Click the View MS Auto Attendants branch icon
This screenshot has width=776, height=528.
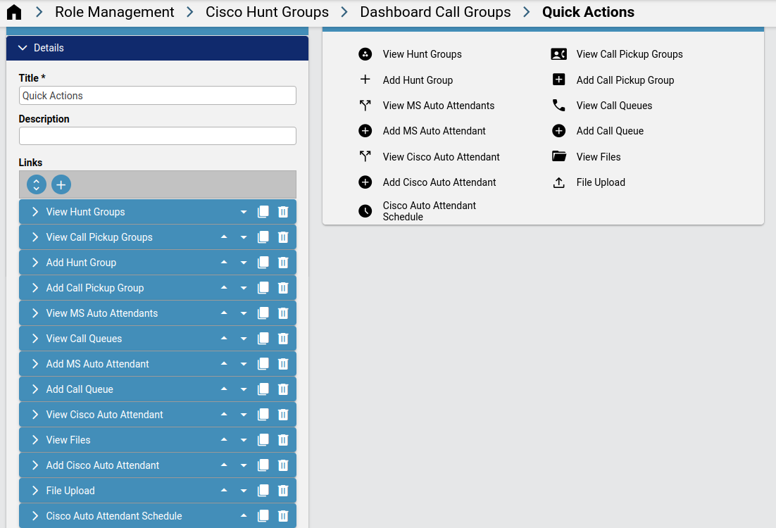coord(365,105)
